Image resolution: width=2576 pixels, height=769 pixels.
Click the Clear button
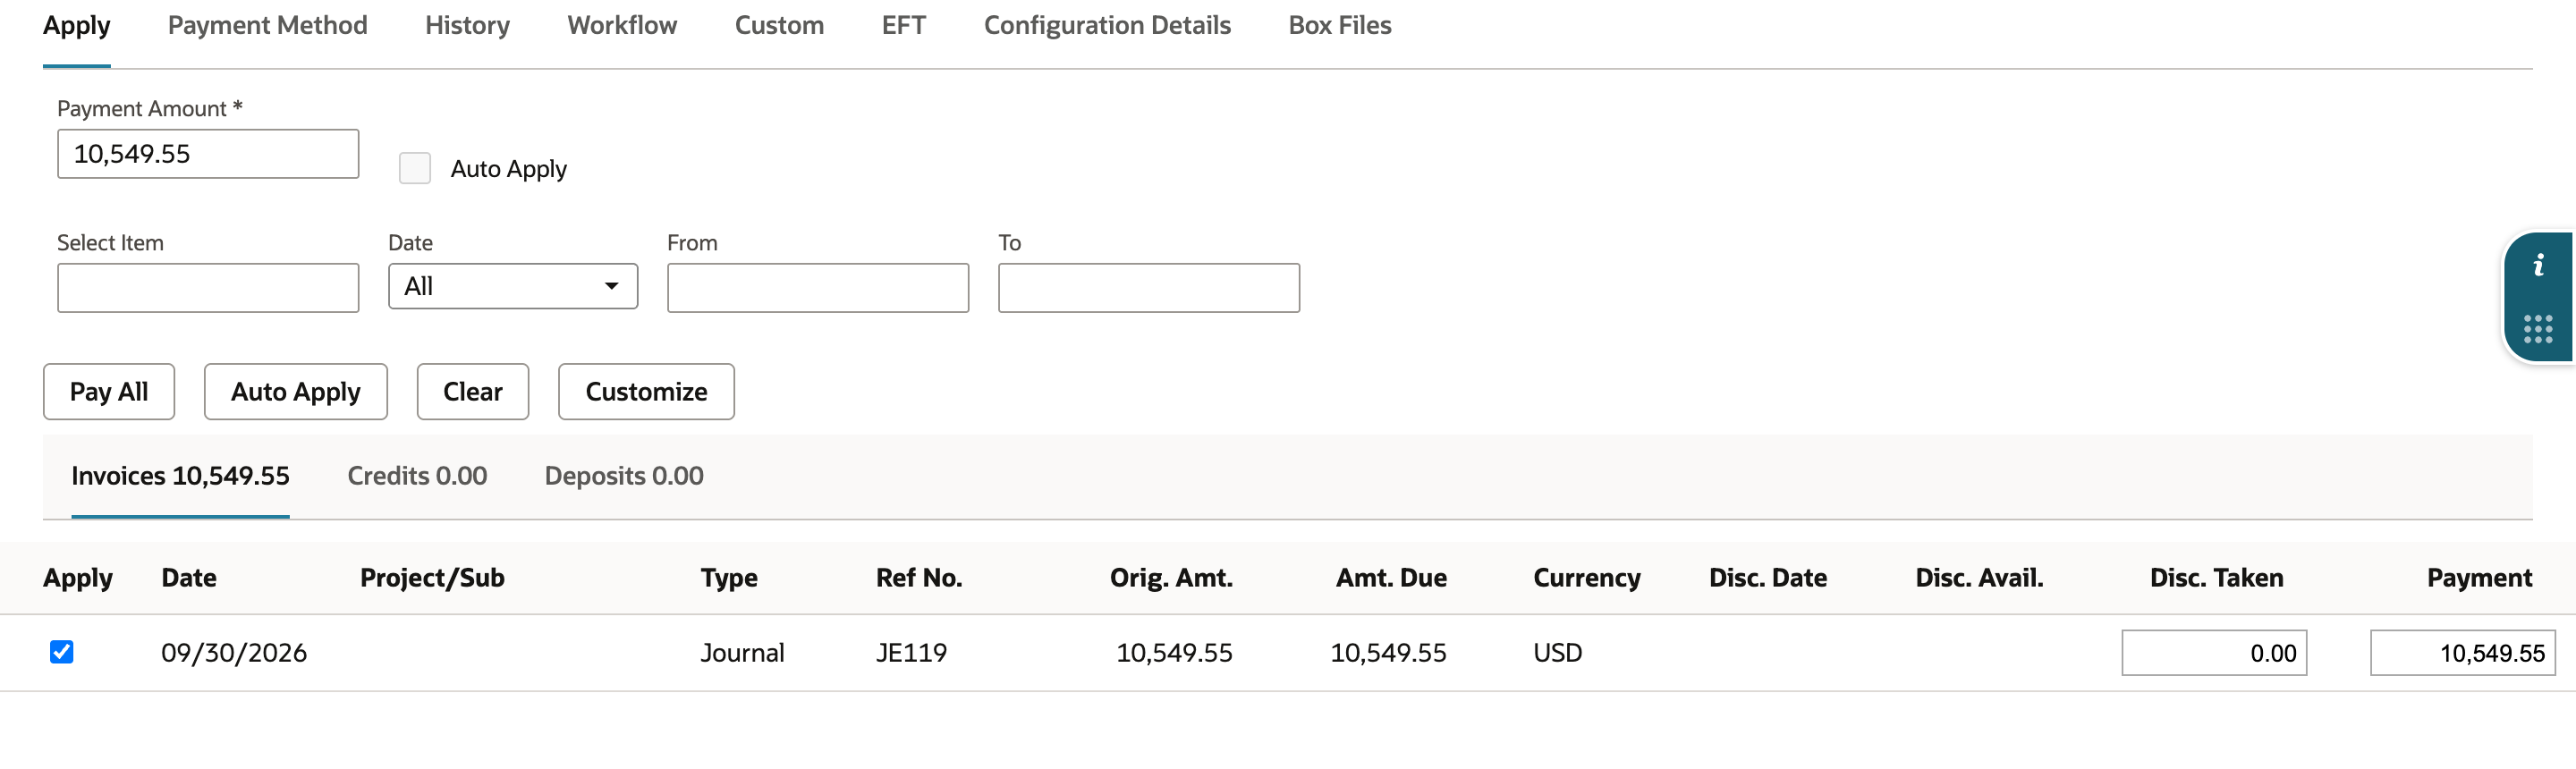click(x=473, y=392)
